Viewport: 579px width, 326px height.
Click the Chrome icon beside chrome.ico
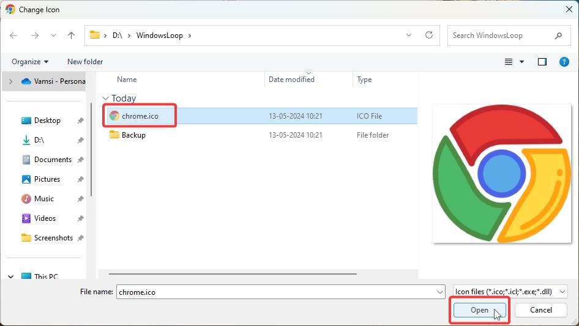click(x=114, y=116)
